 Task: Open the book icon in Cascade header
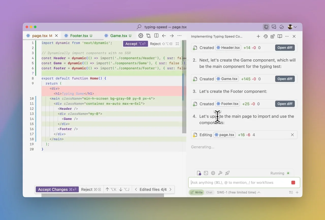pos(280,36)
